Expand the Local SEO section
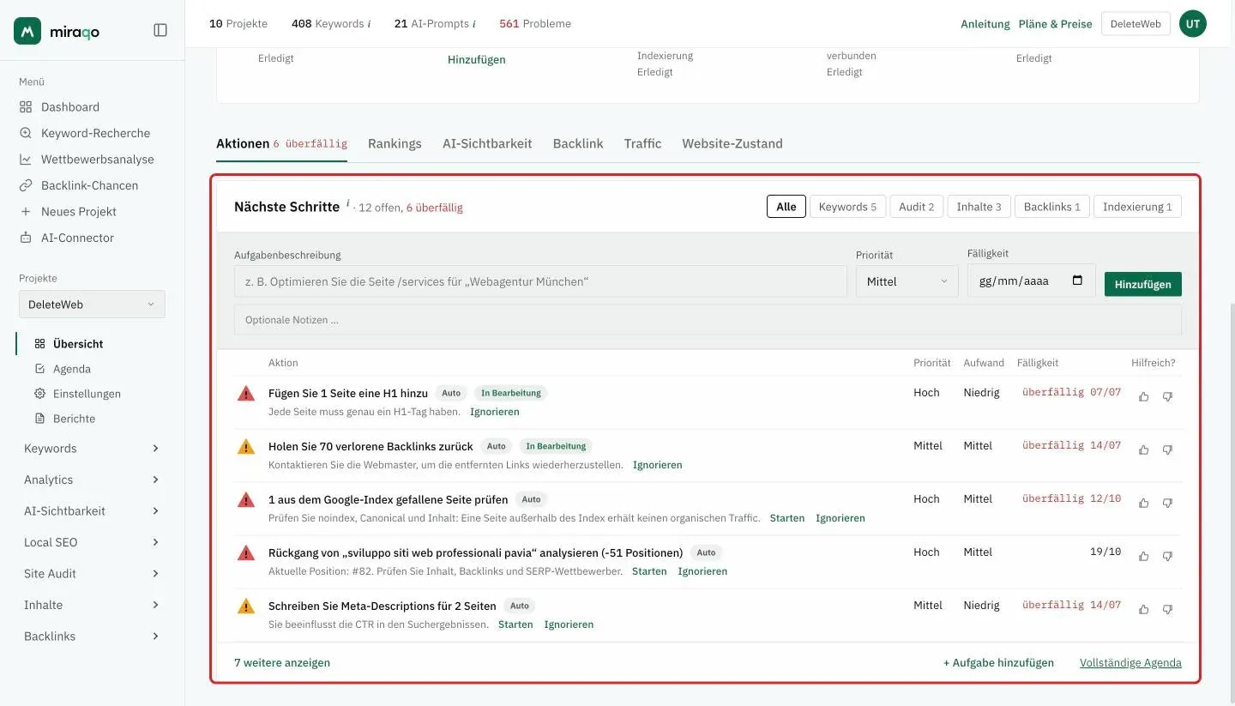Screen dimensions: 1235x706 pyautogui.click(x=92, y=542)
